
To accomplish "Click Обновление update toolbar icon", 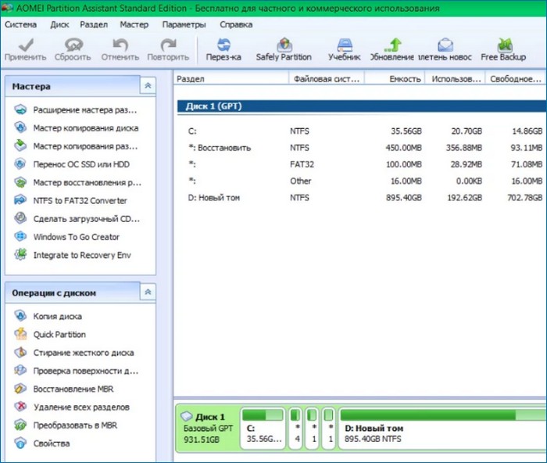I will coord(392,49).
